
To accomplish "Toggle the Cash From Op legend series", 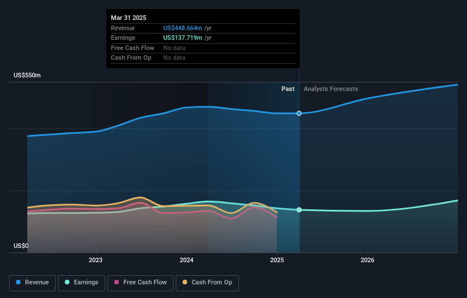I will pos(207,283).
